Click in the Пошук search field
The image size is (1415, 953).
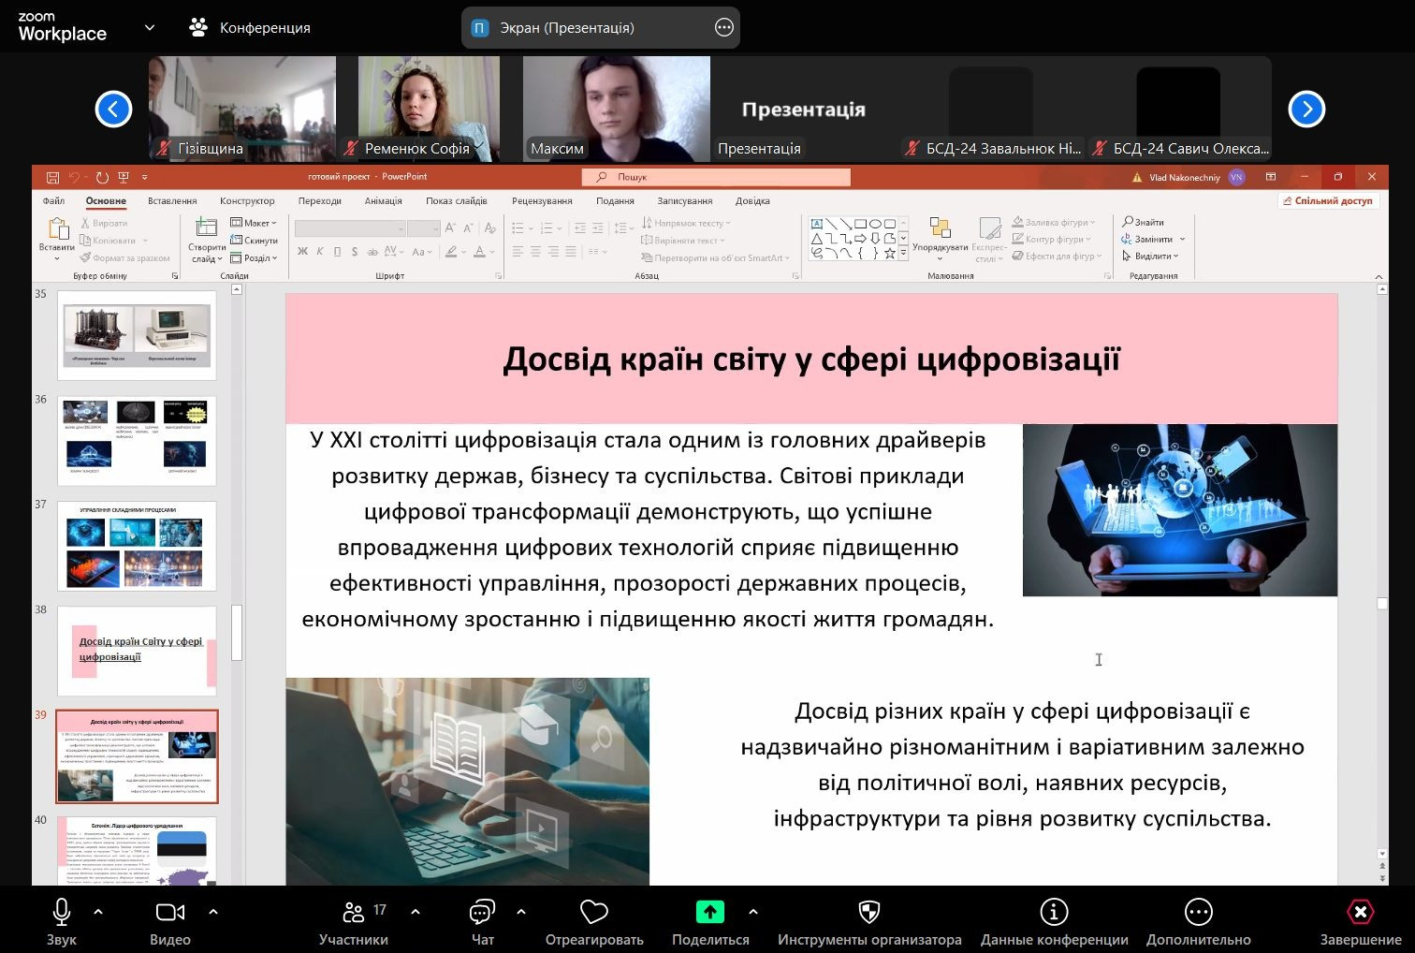(716, 177)
